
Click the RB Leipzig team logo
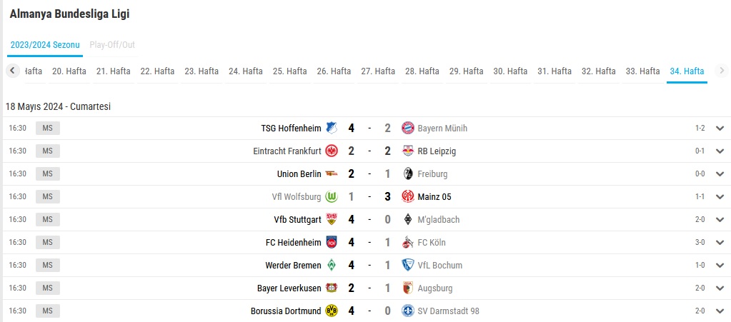click(408, 151)
